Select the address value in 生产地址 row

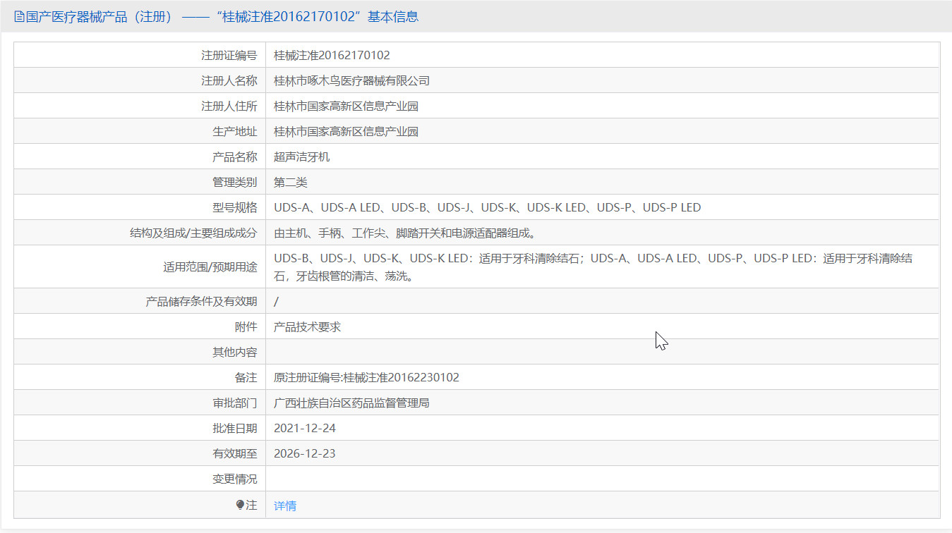346,131
